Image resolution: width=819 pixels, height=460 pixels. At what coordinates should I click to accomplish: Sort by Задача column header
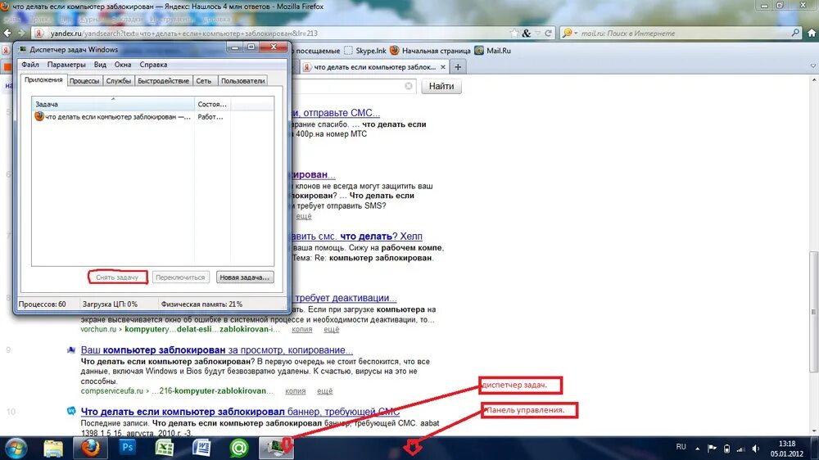tap(113, 104)
